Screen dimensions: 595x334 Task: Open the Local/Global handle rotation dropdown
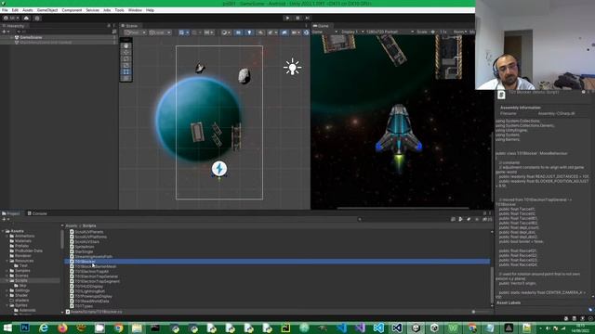(161, 32)
